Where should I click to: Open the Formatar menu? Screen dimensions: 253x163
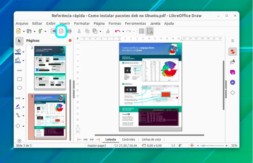pos(82,23)
